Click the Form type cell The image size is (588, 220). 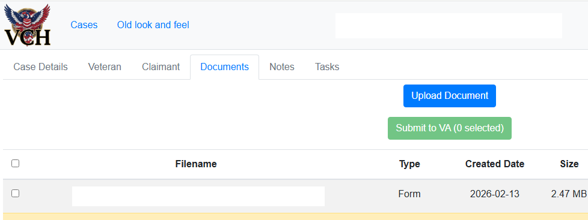[409, 194]
